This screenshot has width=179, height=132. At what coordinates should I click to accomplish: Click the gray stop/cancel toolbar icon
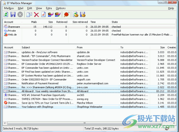coord(20,15)
